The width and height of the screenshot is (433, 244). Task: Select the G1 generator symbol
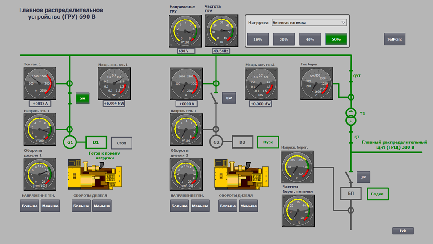[x=70, y=142]
